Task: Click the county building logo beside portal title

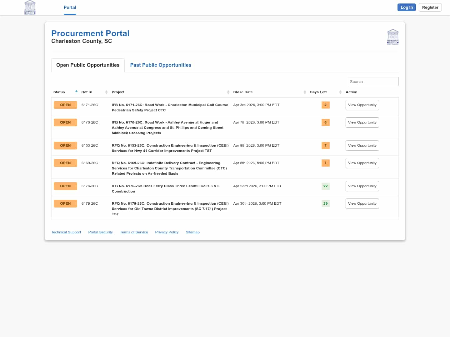Action: coord(392,37)
